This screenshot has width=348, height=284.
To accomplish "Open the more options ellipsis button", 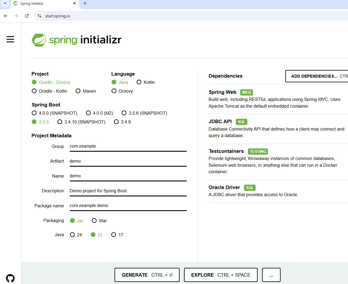I will (x=271, y=275).
